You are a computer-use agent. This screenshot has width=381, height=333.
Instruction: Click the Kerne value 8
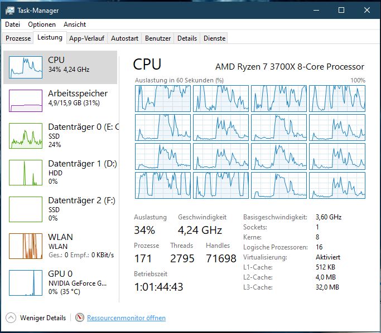point(317,237)
